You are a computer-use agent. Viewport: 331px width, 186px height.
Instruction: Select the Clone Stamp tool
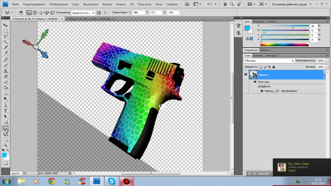pos(5,71)
